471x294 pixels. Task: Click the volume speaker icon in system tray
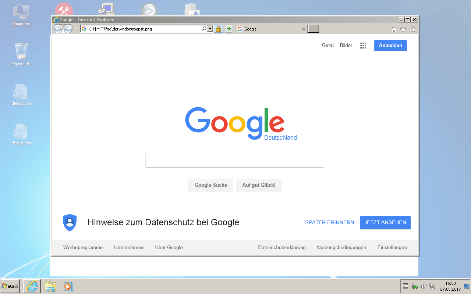[x=423, y=286]
